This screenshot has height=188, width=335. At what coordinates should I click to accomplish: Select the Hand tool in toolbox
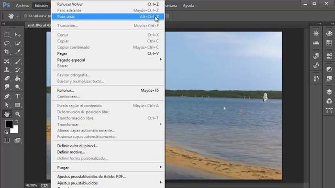tap(7, 114)
